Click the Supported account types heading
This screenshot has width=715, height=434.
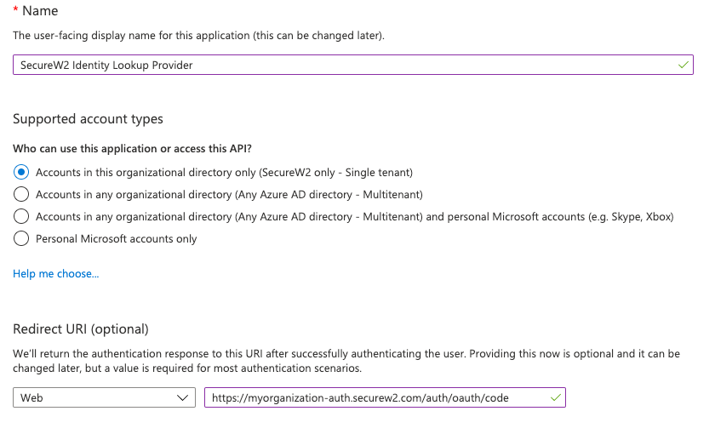(x=88, y=119)
